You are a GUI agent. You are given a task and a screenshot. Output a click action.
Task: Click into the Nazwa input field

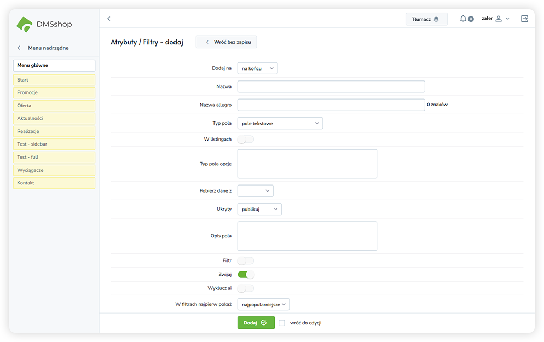click(331, 86)
